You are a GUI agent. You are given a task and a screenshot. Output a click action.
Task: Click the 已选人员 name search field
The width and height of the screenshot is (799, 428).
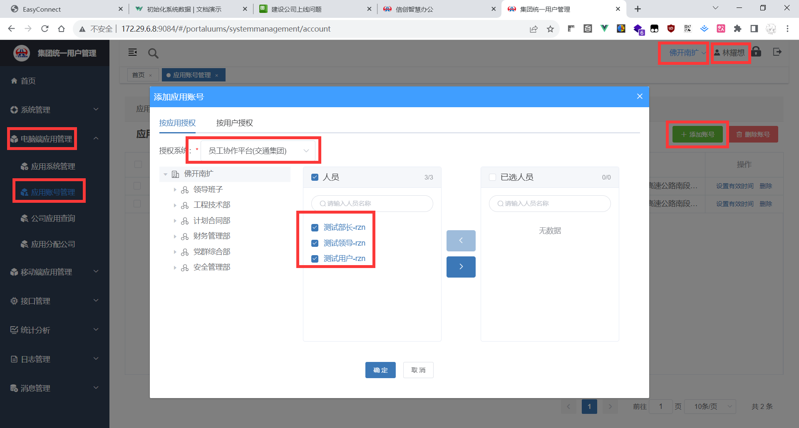click(x=550, y=204)
